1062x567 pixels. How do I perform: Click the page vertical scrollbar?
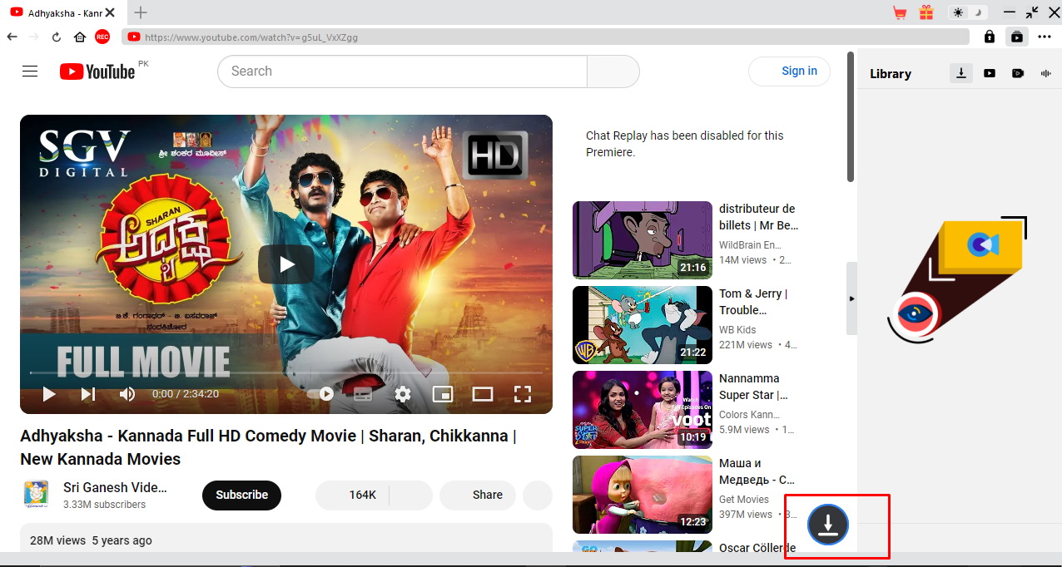(851, 116)
